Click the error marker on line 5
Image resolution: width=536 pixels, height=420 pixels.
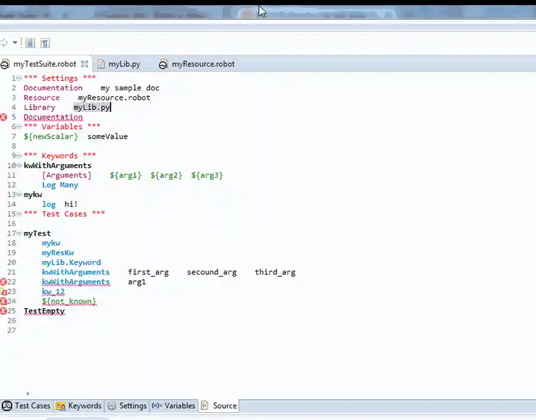tap(4, 117)
